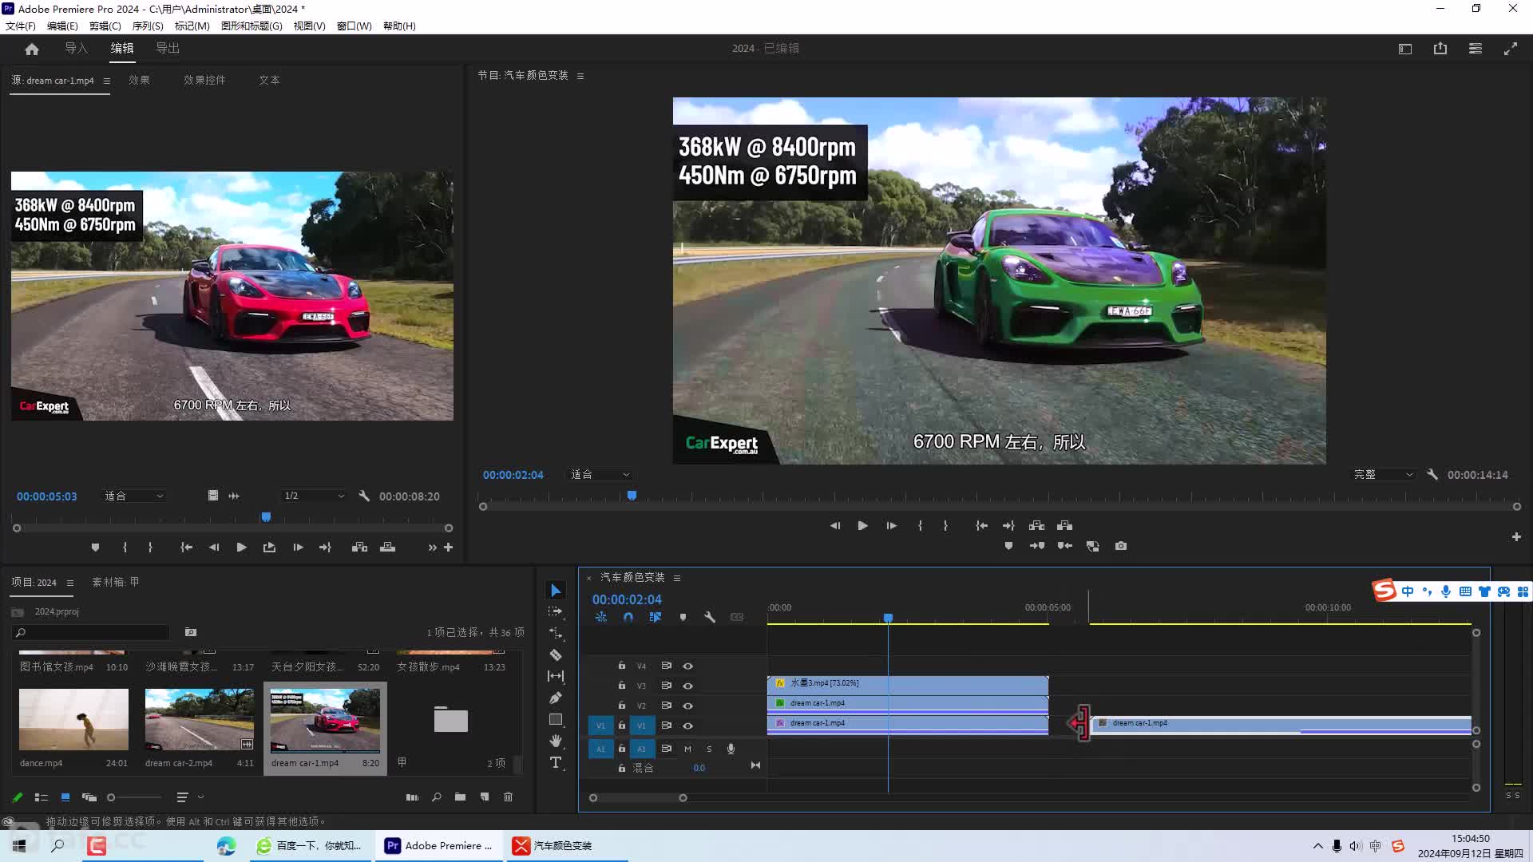The image size is (1533, 862).
Task: Select the Hand tool
Action: [x=556, y=741]
